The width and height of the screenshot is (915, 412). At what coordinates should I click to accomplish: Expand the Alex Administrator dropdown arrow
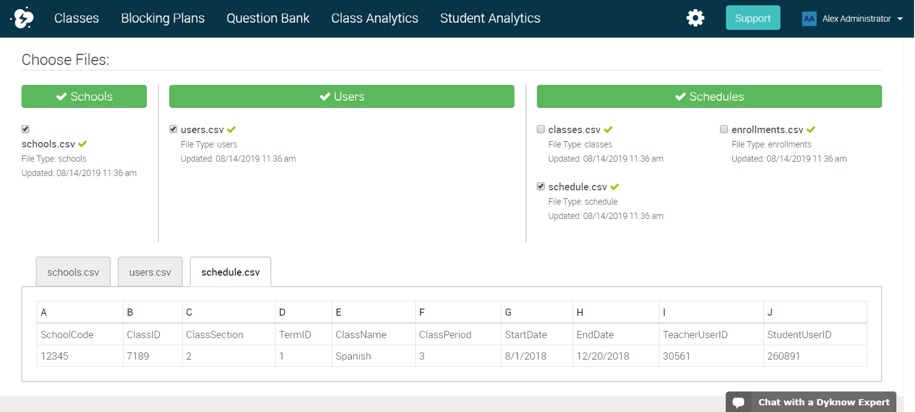(900, 19)
